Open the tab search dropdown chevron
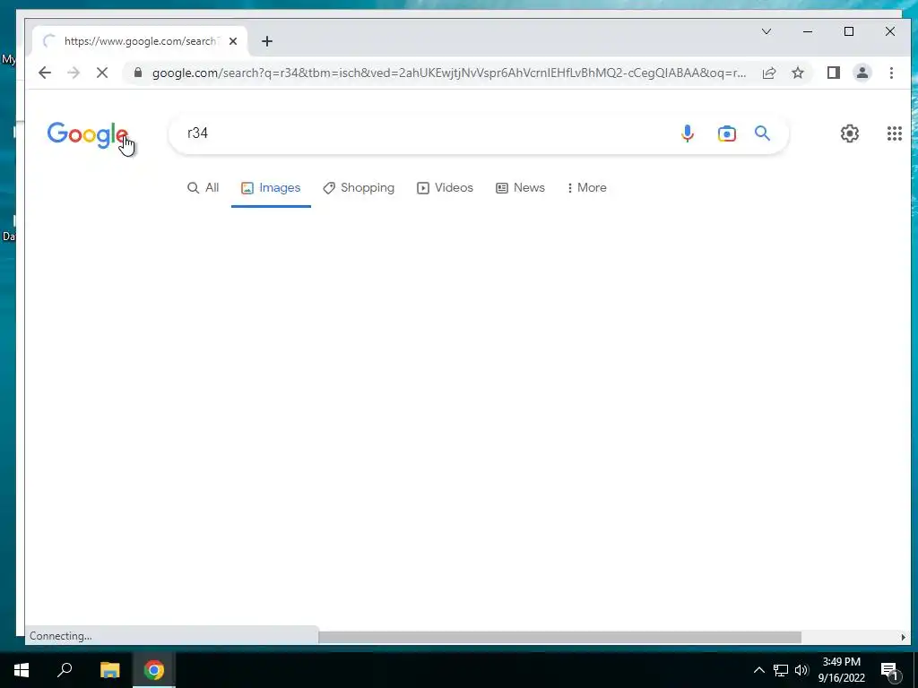This screenshot has height=688, width=918. coord(766,31)
